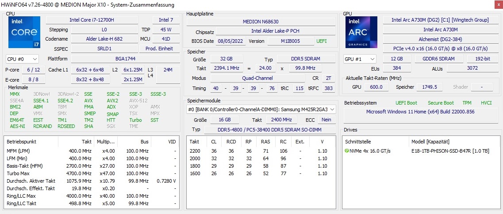
Task: Click the Intel Core i7-12700H name field
Action: coord(92,20)
